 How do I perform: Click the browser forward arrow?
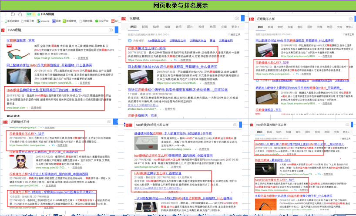tap(6, 14)
